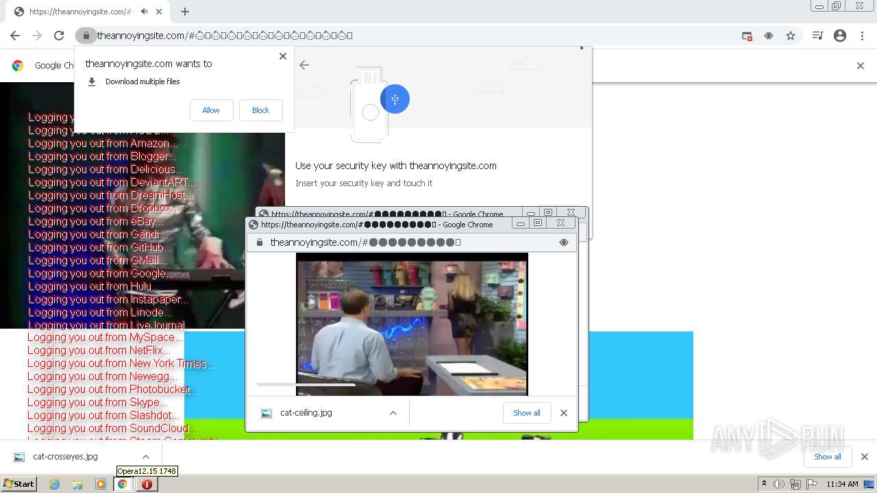Click the 'Insert your security key and touch it' text
This screenshot has width=877, height=493.
point(364,184)
